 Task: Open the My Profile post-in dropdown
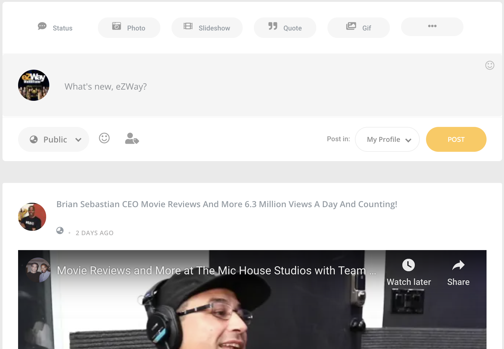[387, 139]
